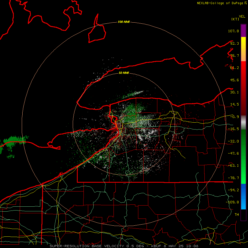Click the radar site at the center of the range rings
This screenshot has width=248, height=248.
click(x=124, y=124)
